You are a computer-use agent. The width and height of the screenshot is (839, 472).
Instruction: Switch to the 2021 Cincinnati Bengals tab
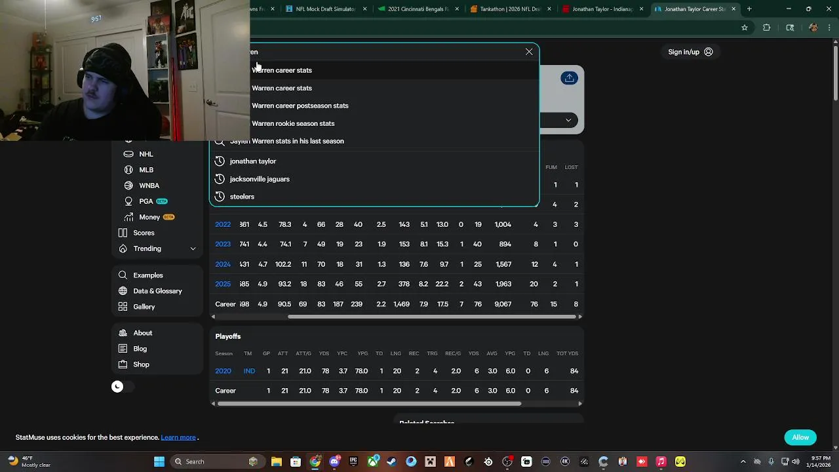click(419, 9)
